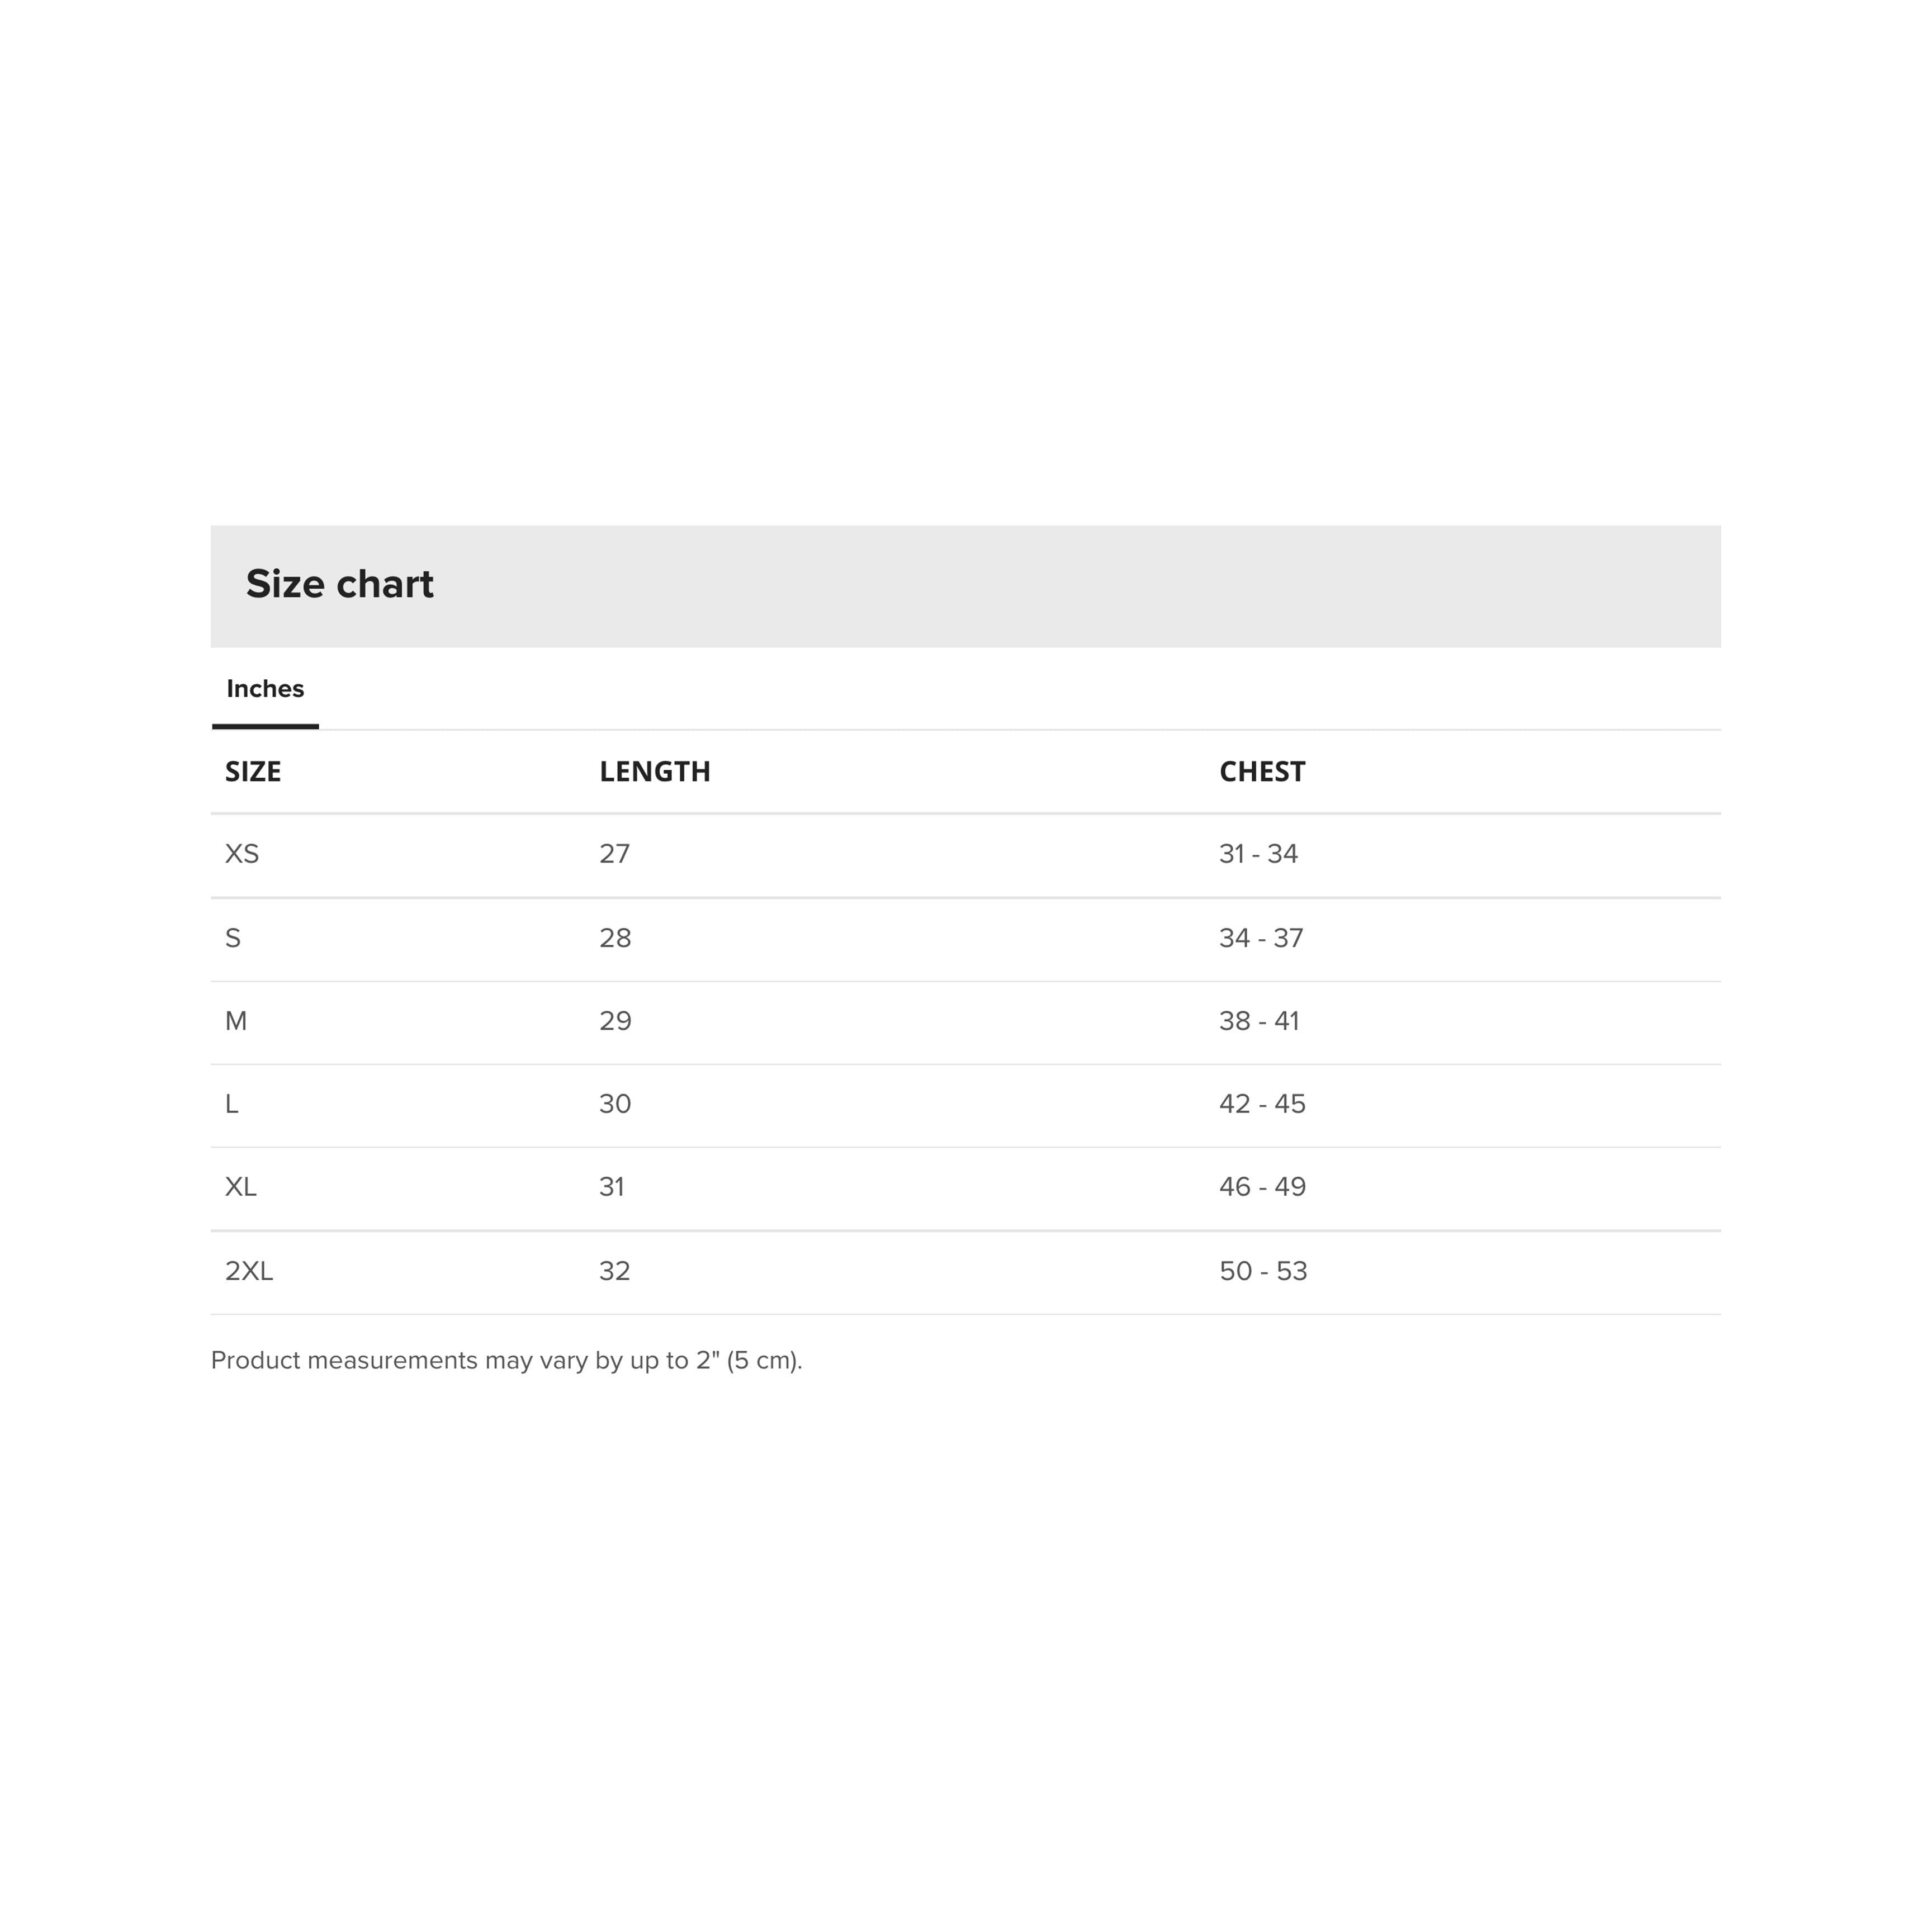The image size is (1932, 1932).
Task: Select the 2XL size row label
Action: 249,1271
